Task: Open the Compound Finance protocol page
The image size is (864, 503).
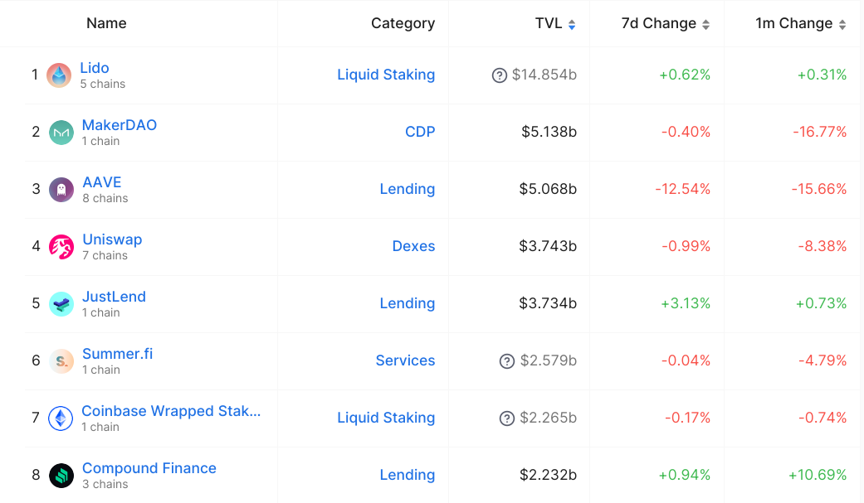Action: click(149, 467)
